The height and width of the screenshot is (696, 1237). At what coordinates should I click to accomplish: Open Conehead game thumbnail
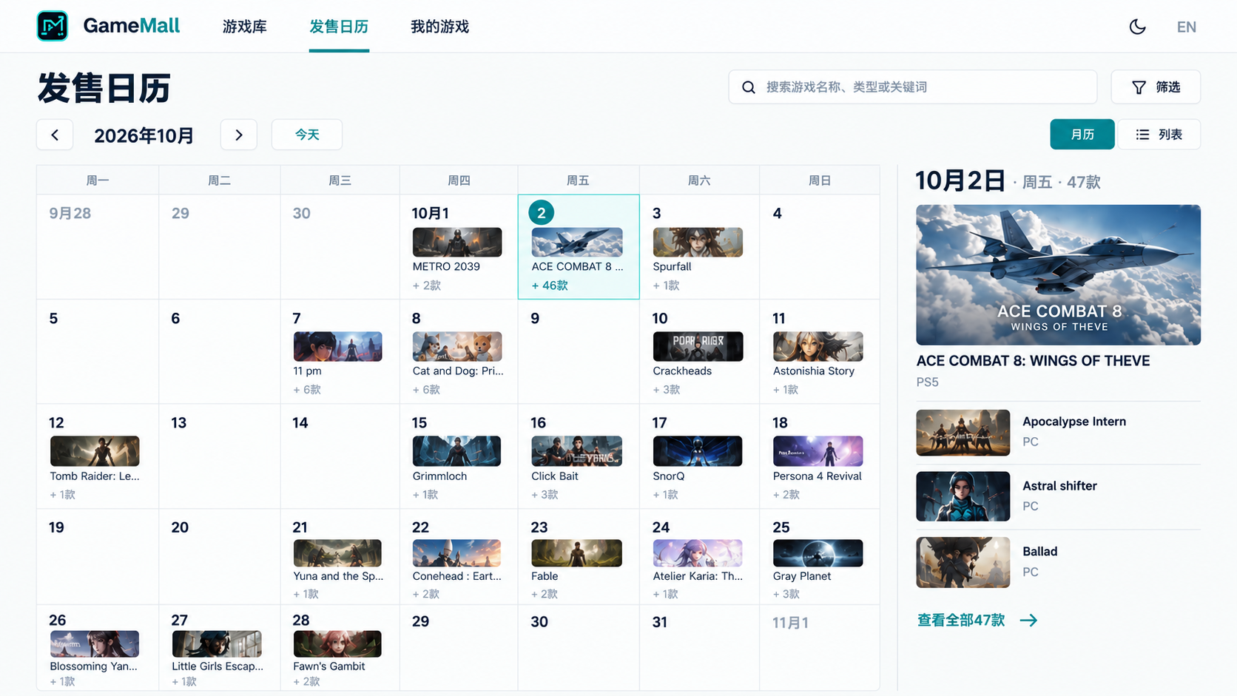point(457,553)
